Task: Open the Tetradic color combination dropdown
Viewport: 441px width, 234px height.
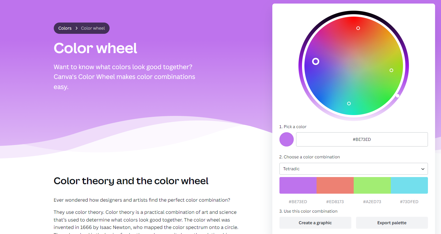Action: coord(353,169)
